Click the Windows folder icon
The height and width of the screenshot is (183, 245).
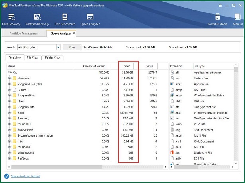(x=14, y=78)
